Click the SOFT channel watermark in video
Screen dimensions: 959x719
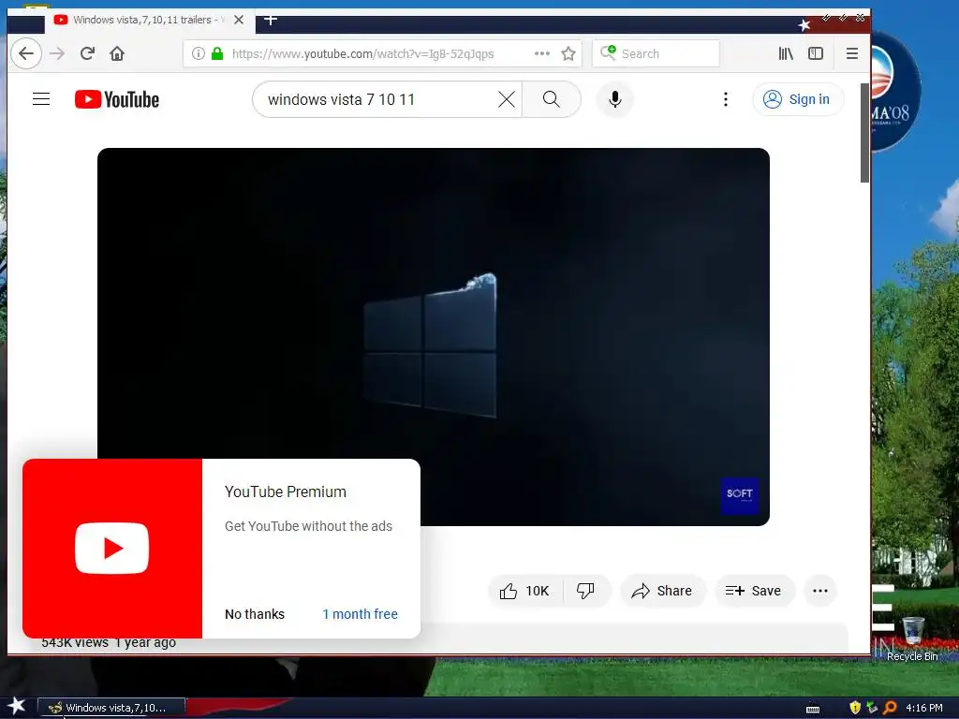740,496
